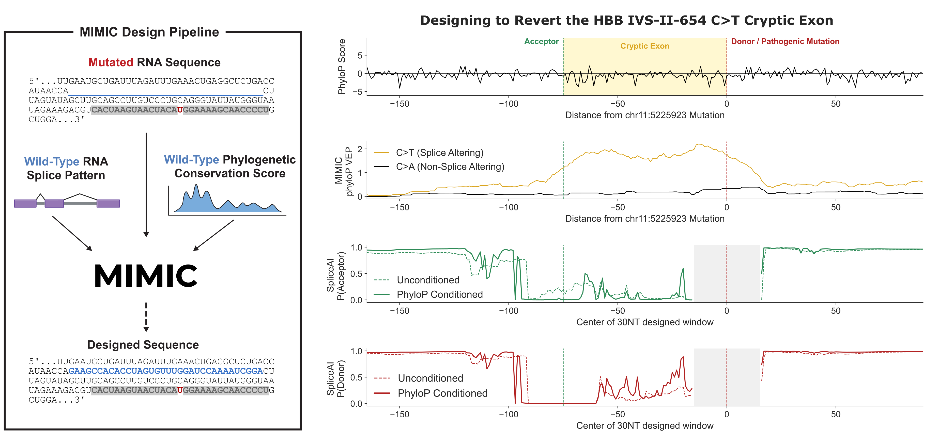Click red 'PhyloP Conditioned' legend entry
The image size is (938, 446).
point(442,393)
